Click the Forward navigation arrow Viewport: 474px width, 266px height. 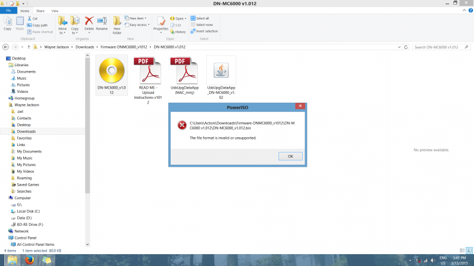tap(15, 47)
